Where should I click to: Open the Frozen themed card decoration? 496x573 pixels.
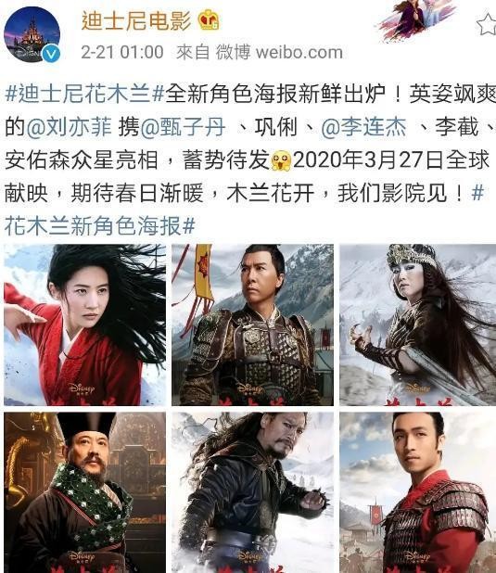tap(416, 19)
